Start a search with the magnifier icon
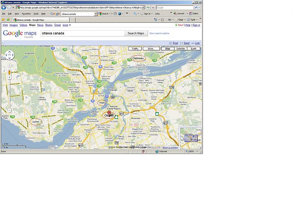 tap(196, 7)
